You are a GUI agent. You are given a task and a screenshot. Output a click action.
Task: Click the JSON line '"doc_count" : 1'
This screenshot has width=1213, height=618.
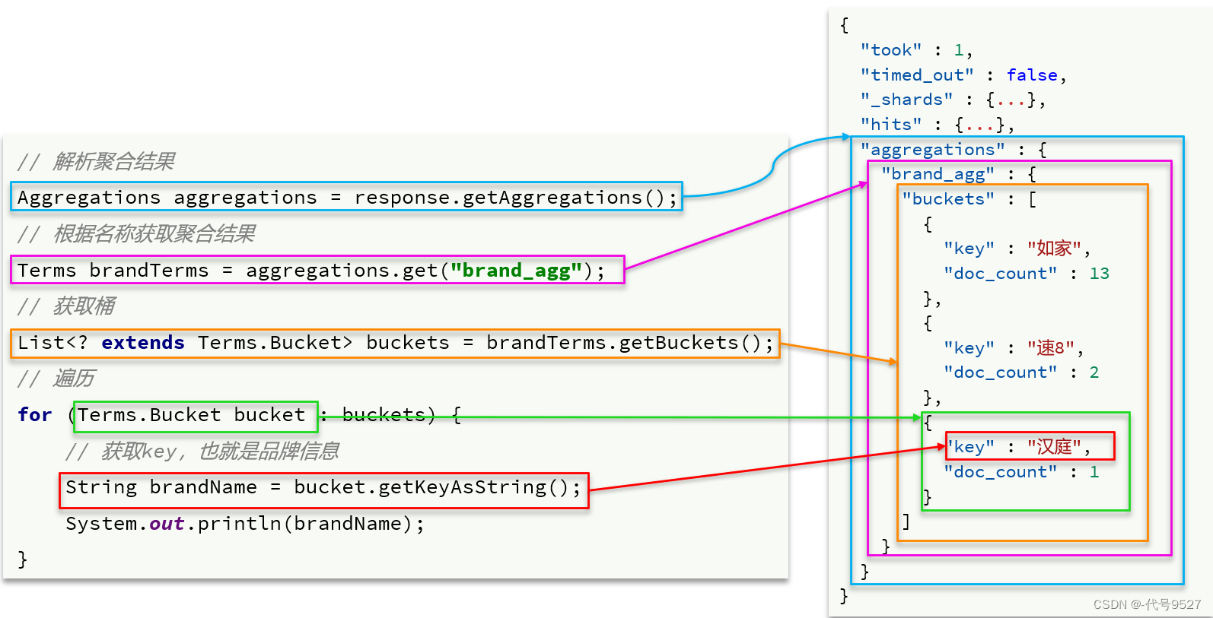click(1021, 472)
